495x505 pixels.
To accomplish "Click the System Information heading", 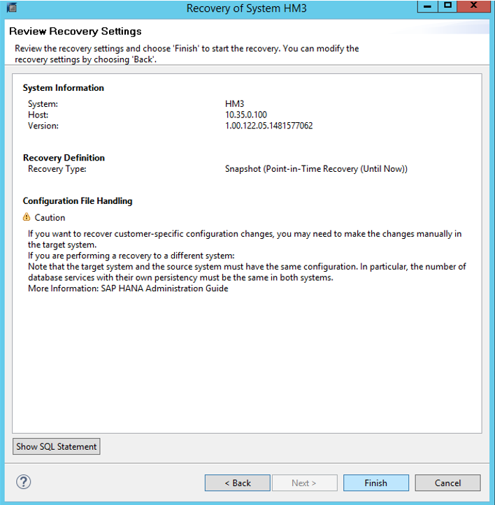I will pyautogui.click(x=63, y=88).
